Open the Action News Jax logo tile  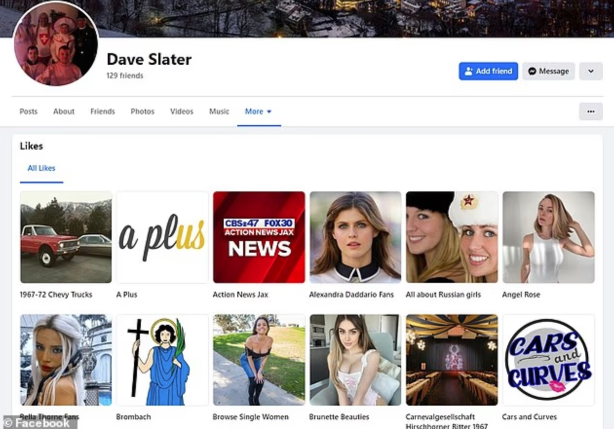[x=259, y=237]
